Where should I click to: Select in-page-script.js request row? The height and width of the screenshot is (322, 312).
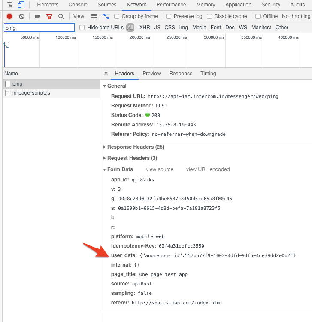(x=51, y=93)
